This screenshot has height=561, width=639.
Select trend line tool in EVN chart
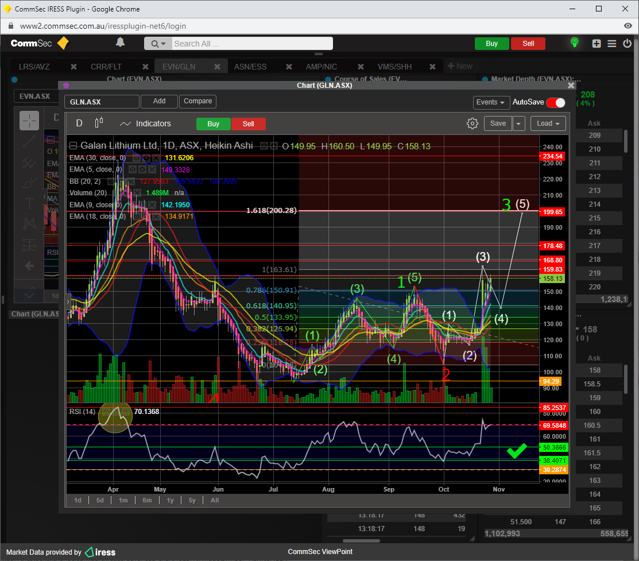click(x=29, y=141)
